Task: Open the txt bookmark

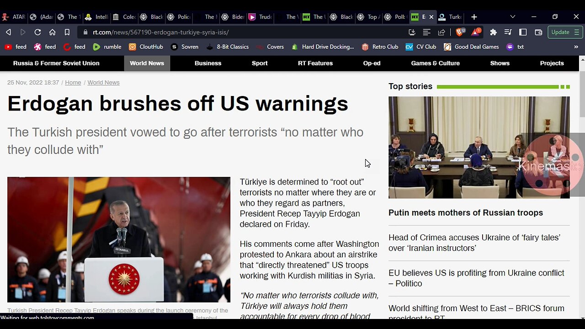Action: (x=515, y=47)
